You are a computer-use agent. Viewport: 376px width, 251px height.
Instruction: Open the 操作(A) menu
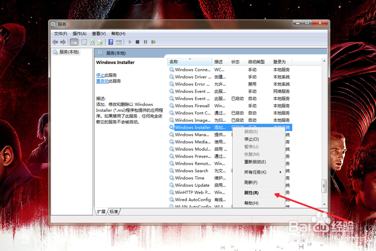pos(79,33)
